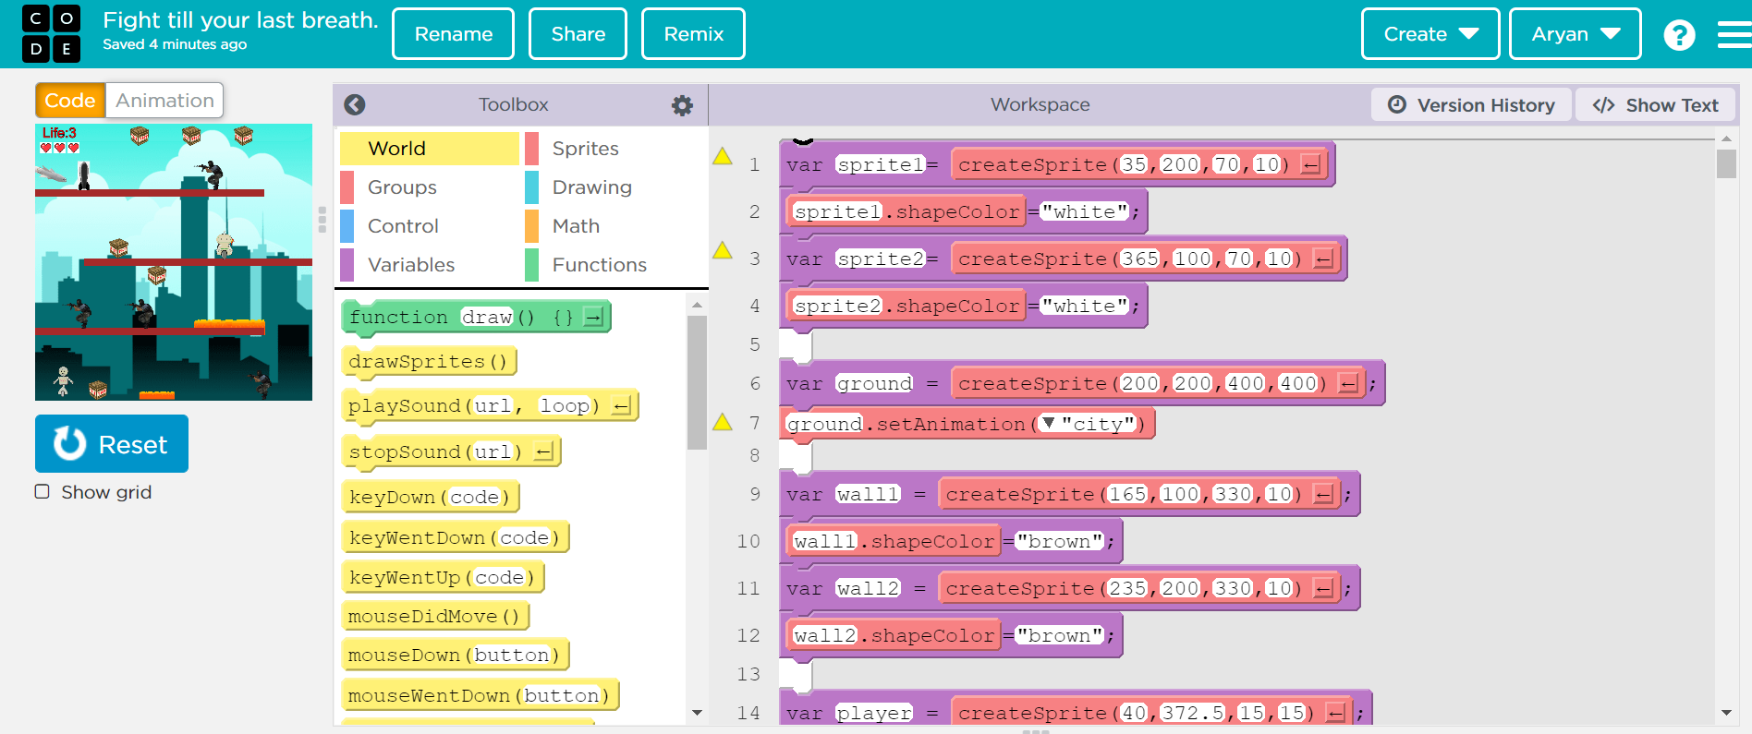Click Show Text to view code
This screenshot has height=734, width=1752.
pyautogui.click(x=1656, y=105)
